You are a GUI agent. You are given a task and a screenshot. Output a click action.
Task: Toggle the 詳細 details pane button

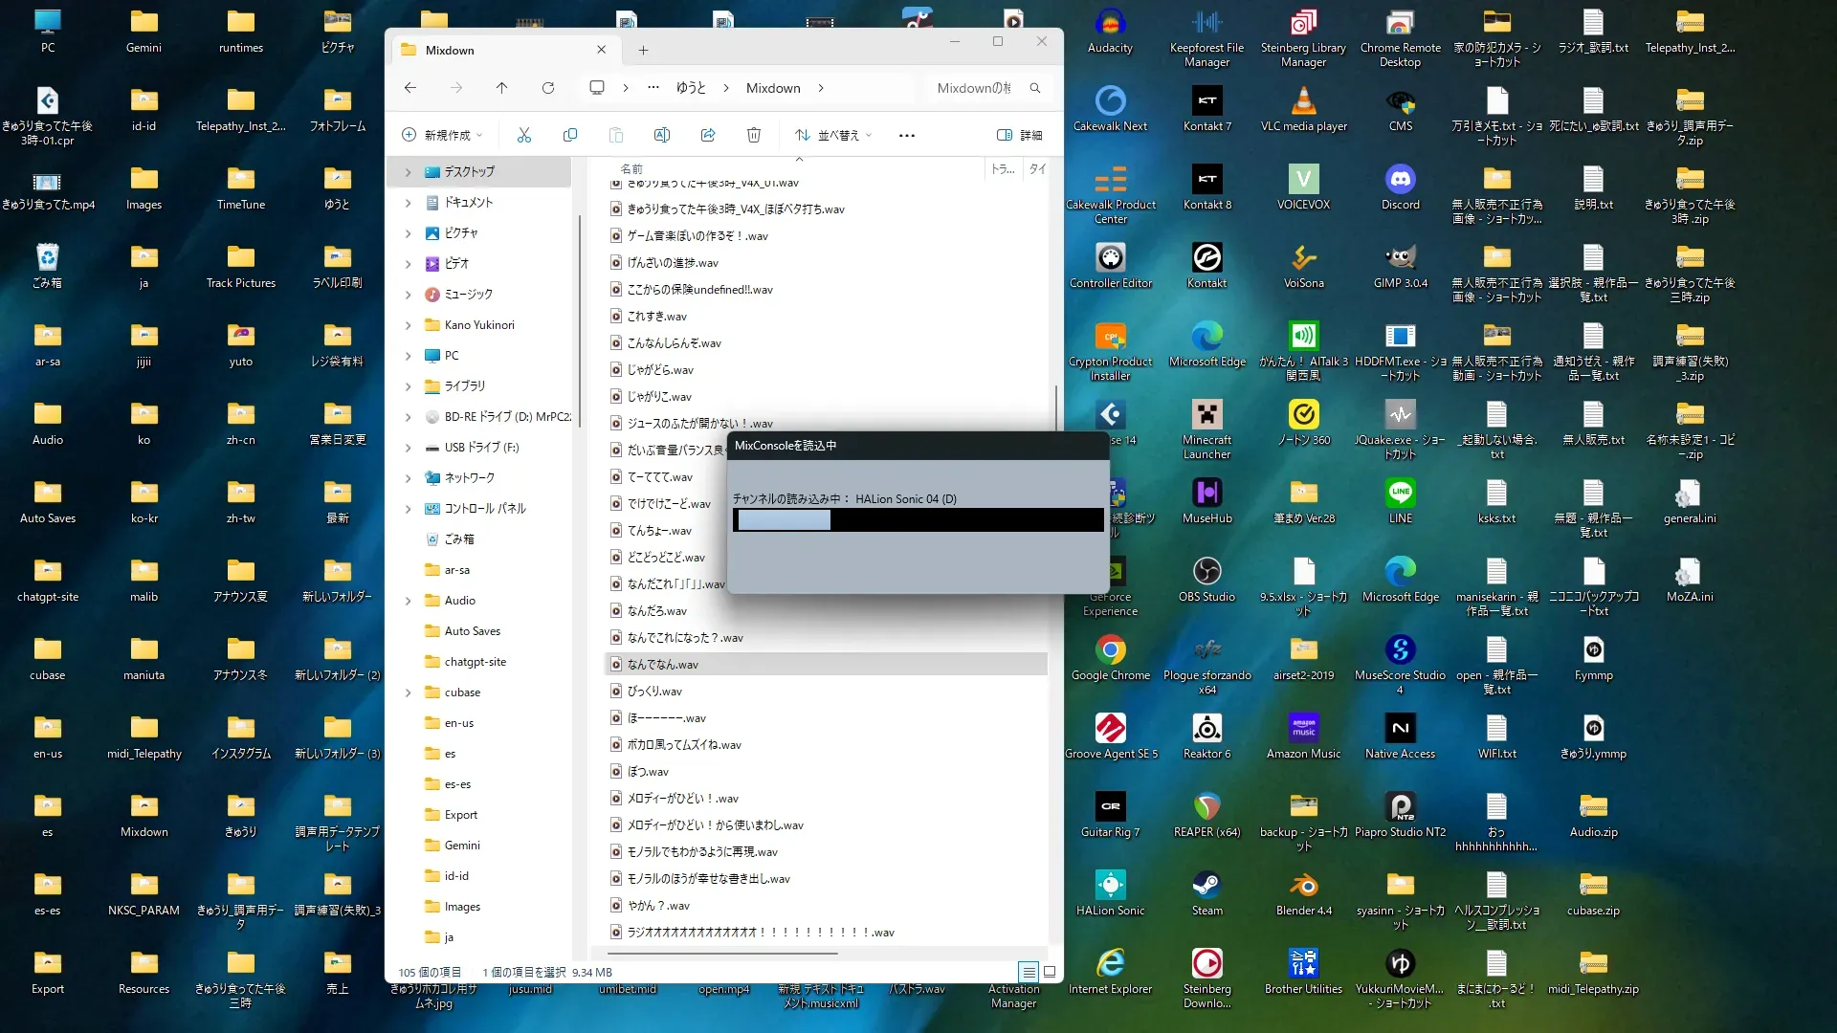(1020, 135)
